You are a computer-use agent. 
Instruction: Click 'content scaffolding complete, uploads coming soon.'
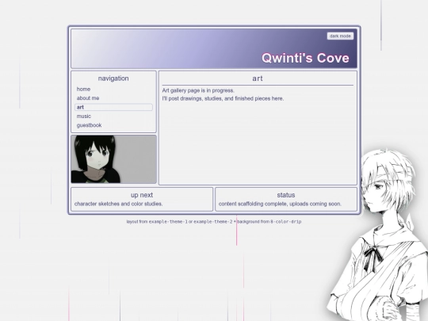[x=280, y=204]
